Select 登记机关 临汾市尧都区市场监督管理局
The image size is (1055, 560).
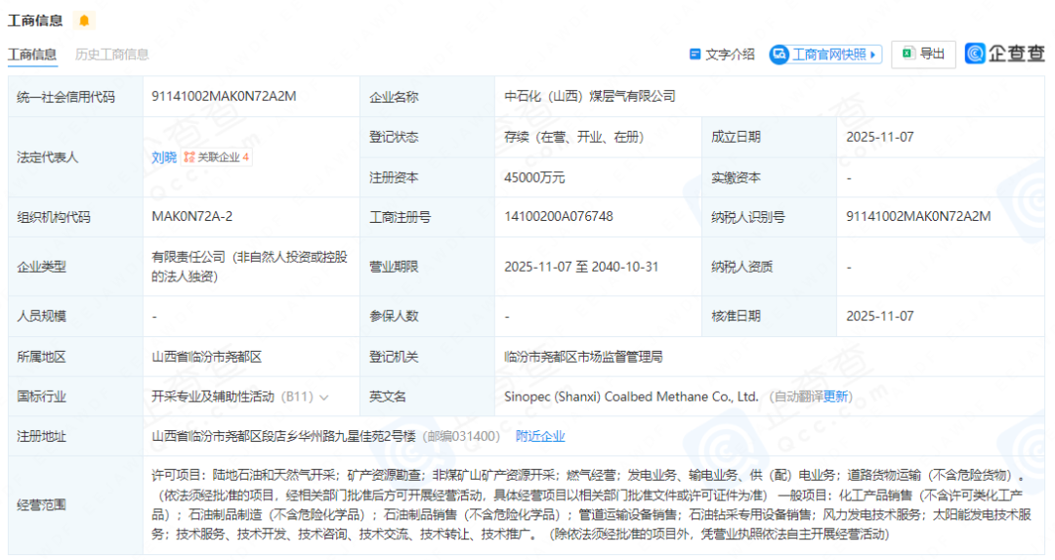583,357
